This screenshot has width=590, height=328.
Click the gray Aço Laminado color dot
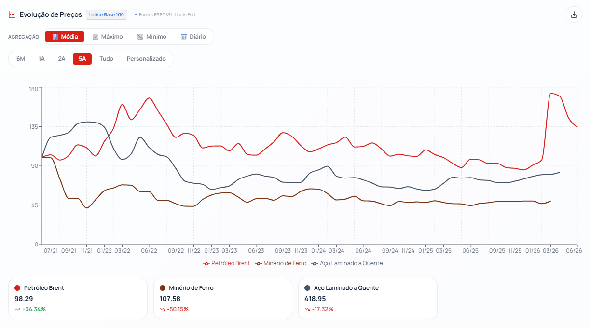tap(307, 288)
